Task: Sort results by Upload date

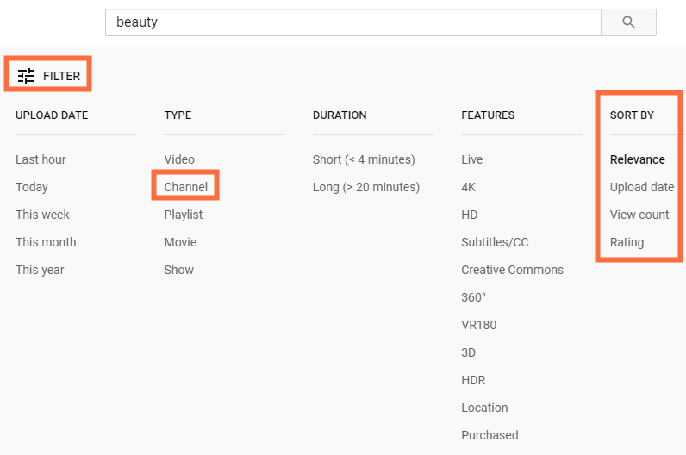Action: pyautogui.click(x=642, y=187)
